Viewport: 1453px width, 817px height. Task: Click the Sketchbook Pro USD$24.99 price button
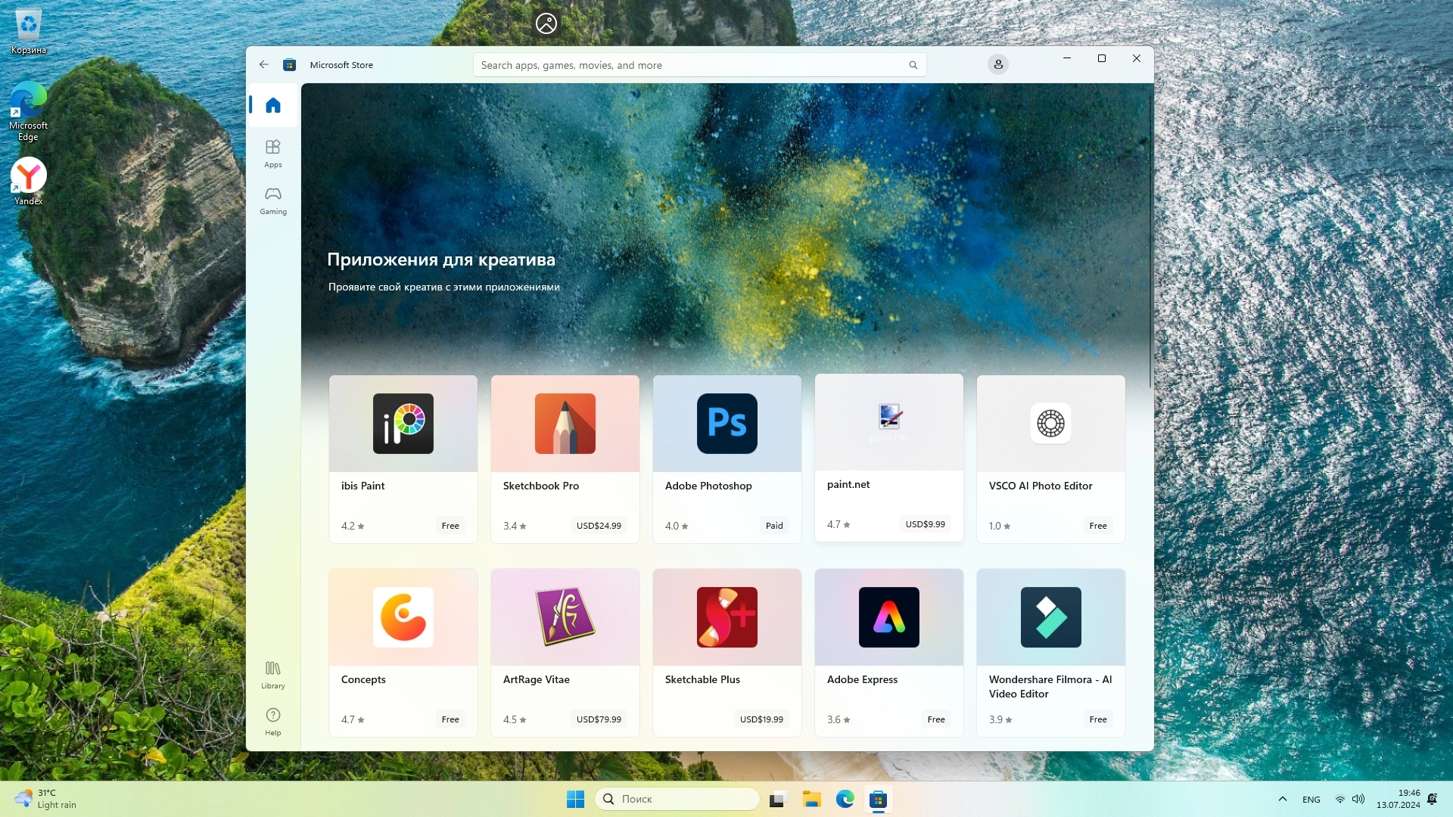(599, 526)
